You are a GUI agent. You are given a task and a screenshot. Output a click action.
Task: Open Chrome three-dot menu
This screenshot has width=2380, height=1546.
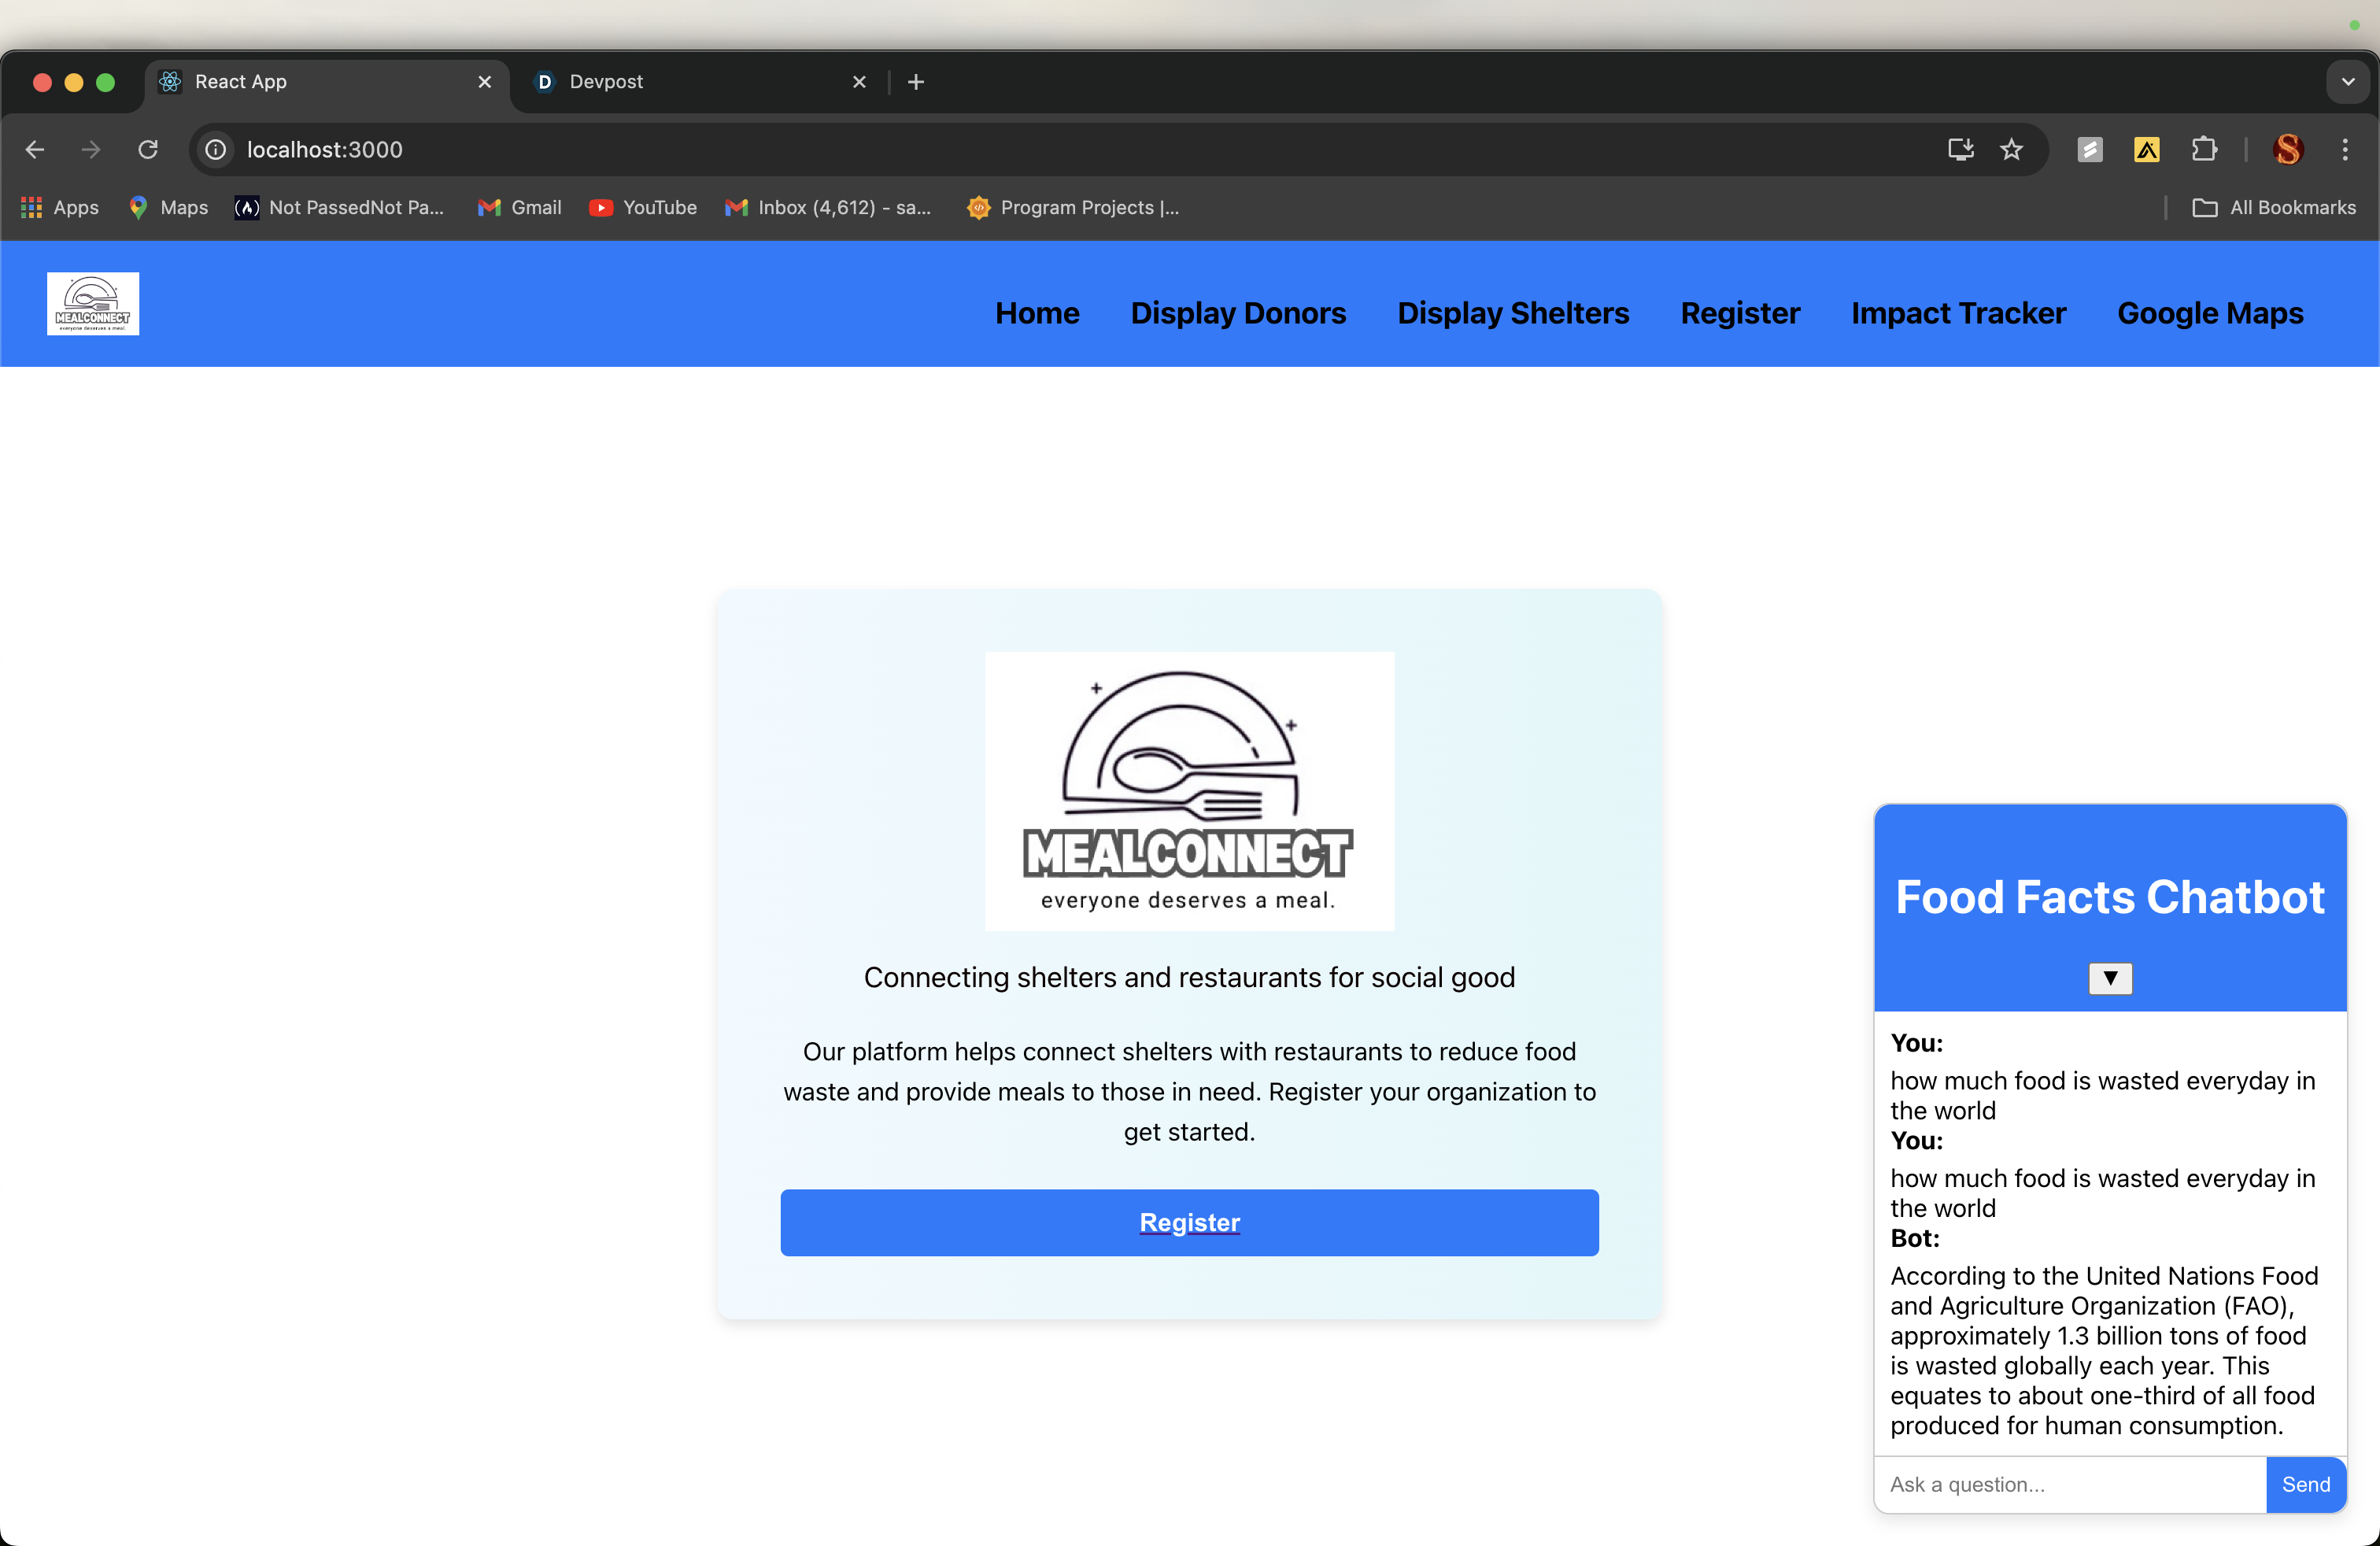[x=2345, y=150]
